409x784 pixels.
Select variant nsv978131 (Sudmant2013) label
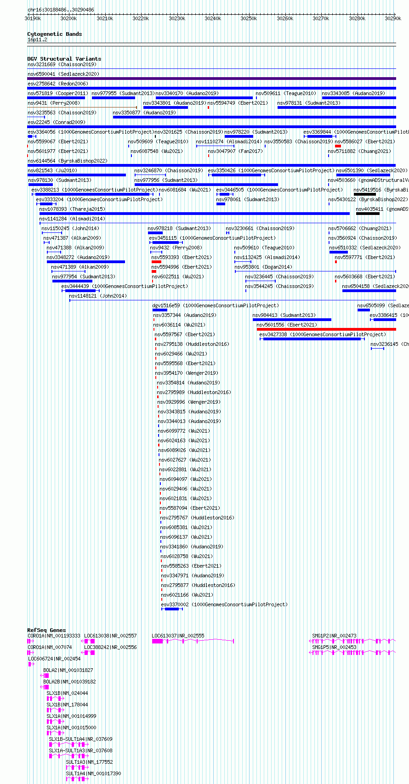tap(309, 103)
